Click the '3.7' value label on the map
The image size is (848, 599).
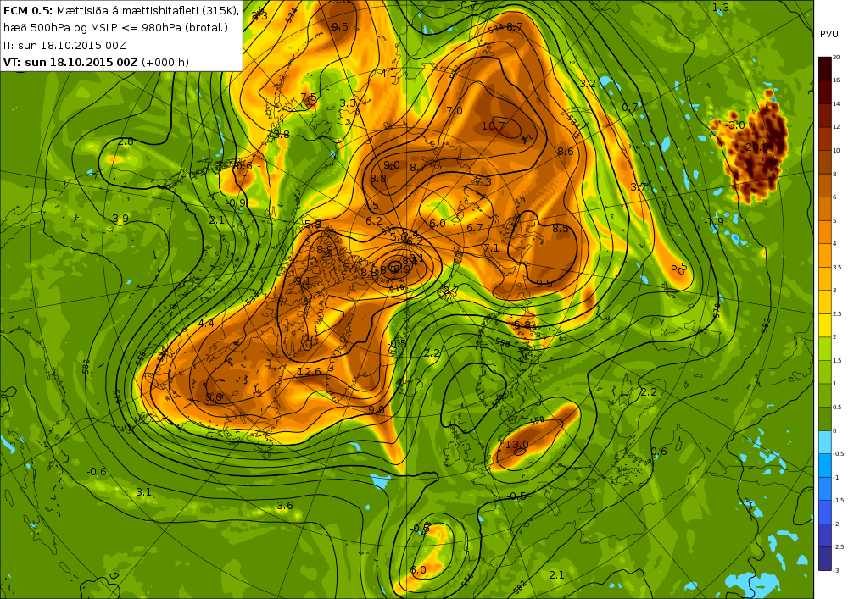[639, 187]
